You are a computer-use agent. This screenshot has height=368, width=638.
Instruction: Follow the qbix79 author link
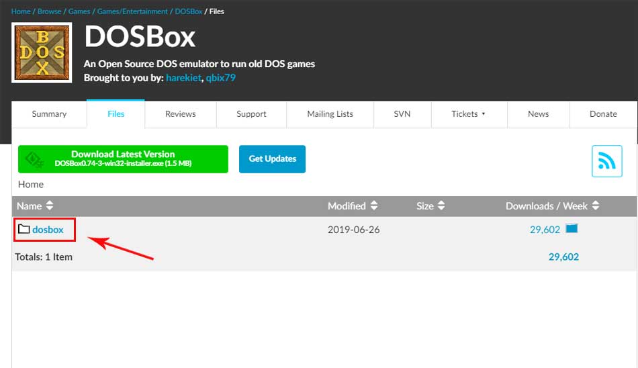tap(220, 78)
